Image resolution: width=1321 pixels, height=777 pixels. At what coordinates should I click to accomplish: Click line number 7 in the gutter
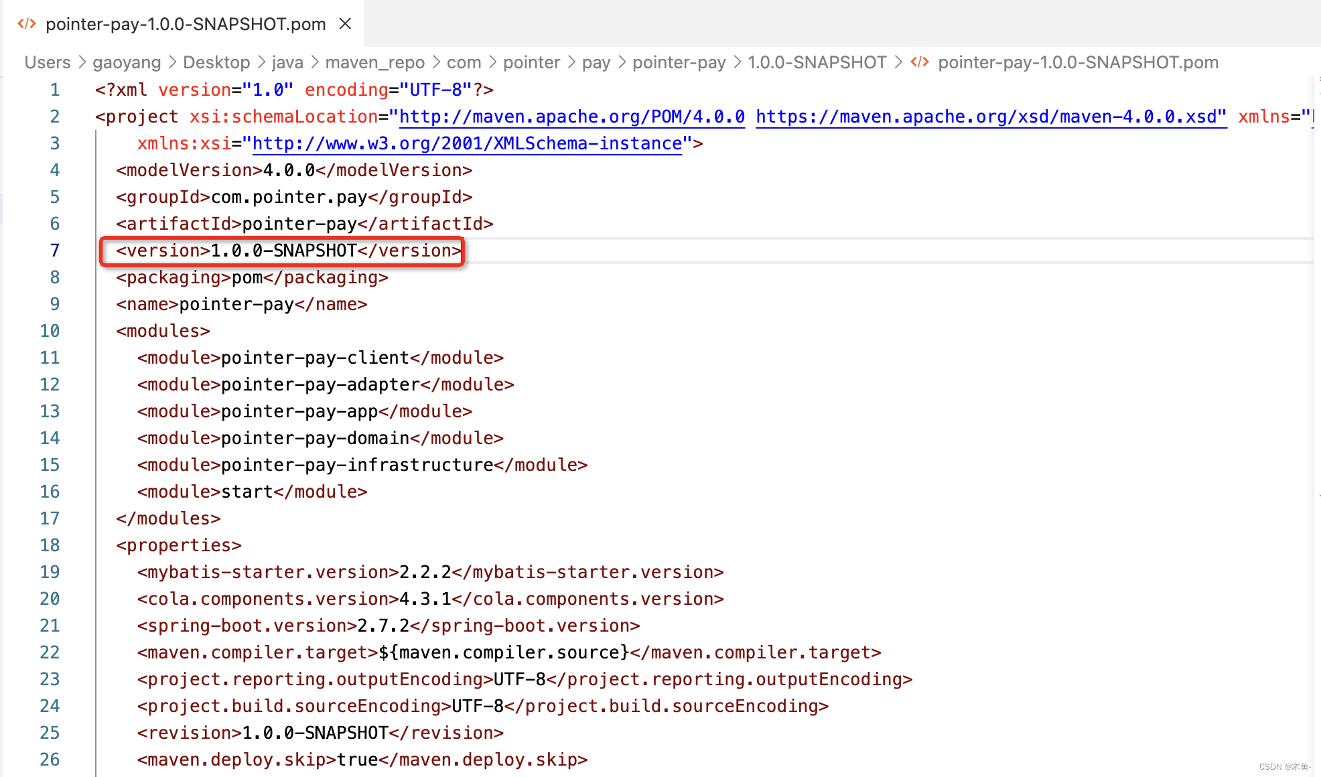(x=55, y=251)
